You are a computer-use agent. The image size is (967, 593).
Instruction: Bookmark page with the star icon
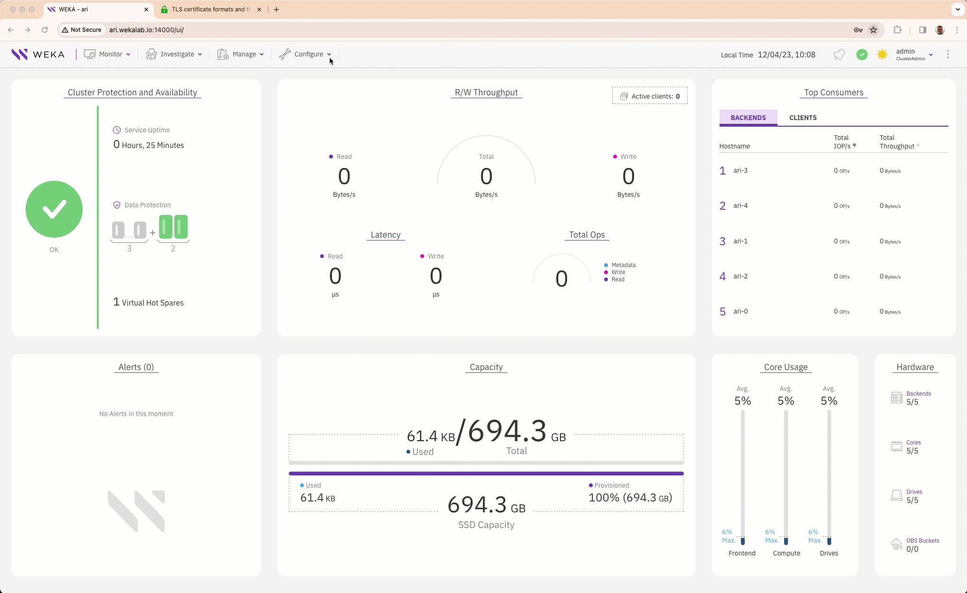(873, 30)
